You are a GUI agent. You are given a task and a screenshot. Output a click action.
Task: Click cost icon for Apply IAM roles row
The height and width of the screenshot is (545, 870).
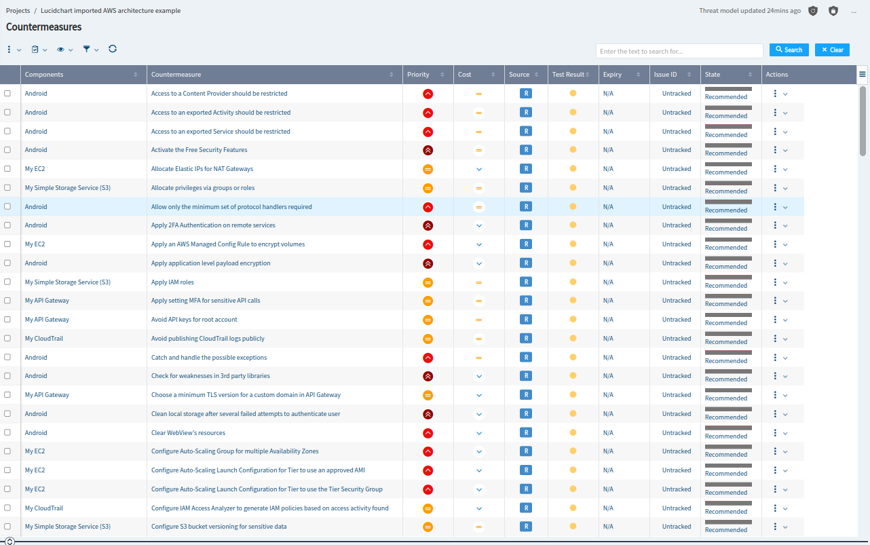click(x=479, y=282)
